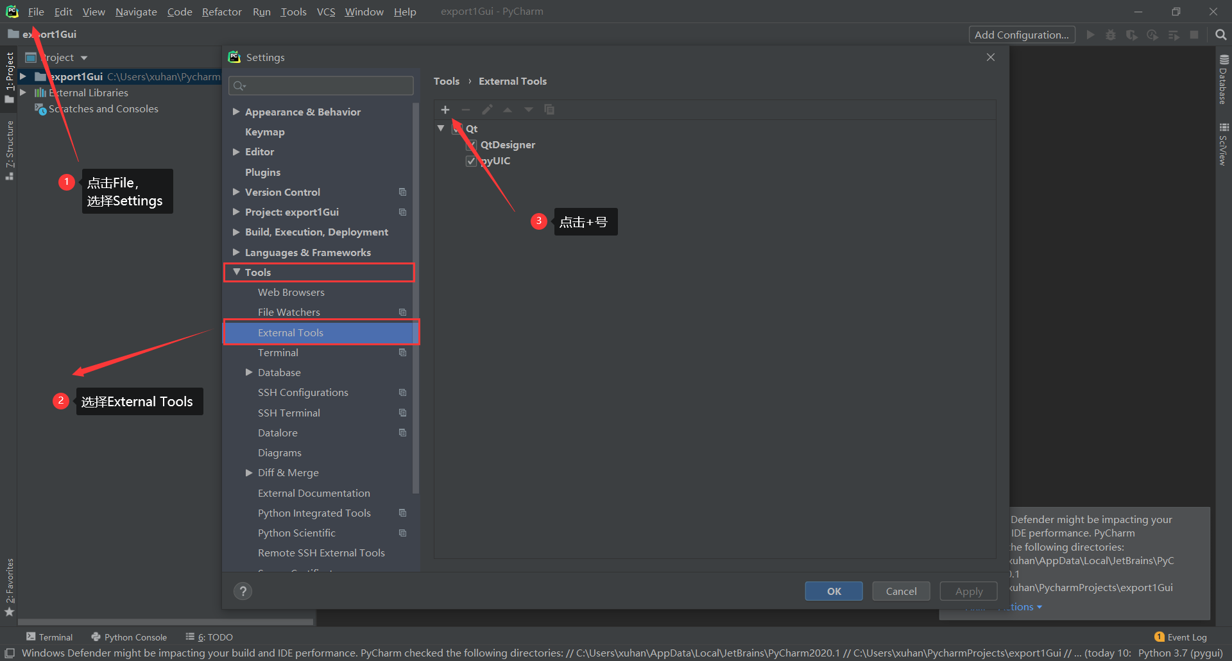Click the edit tool pencil icon
This screenshot has height=661, width=1232.
(x=487, y=110)
